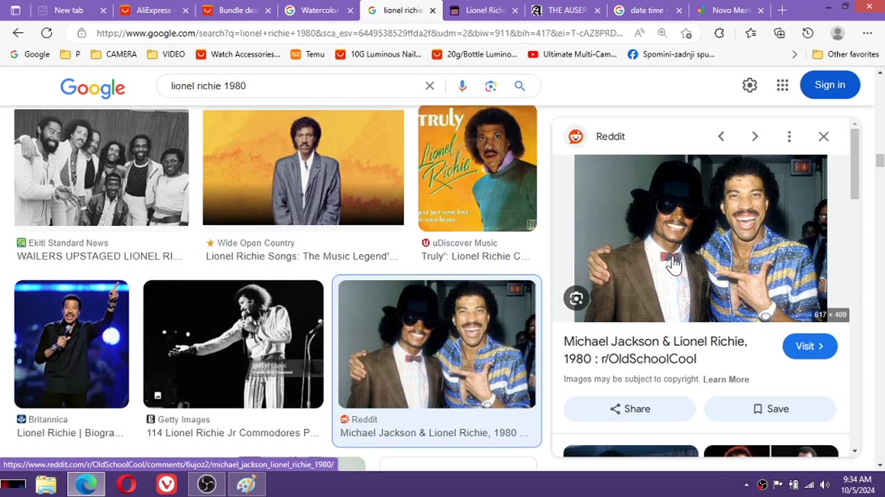Open OBS Studio on the taskbar
885x497 pixels.
click(x=207, y=485)
